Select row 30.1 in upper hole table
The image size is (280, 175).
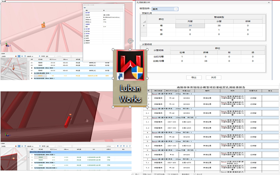click(71, 71)
